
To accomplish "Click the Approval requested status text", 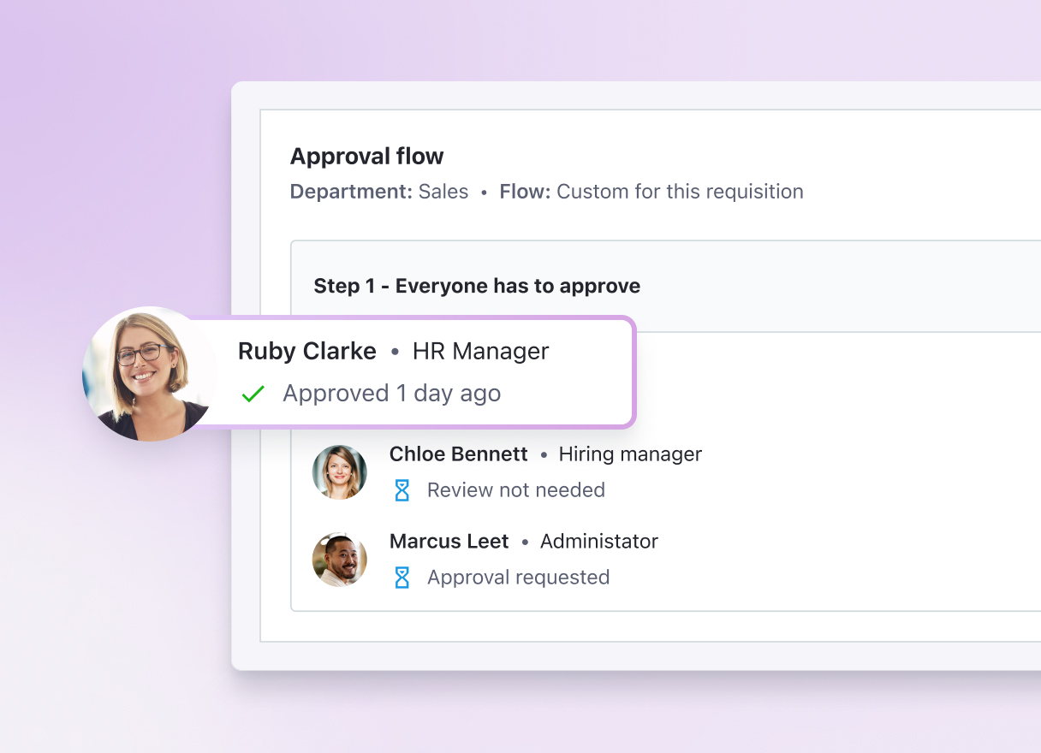I will (x=518, y=578).
